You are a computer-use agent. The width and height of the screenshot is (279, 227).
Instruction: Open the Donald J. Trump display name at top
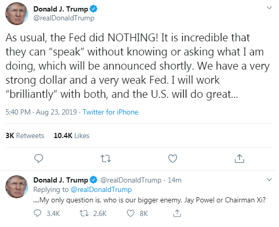point(61,9)
